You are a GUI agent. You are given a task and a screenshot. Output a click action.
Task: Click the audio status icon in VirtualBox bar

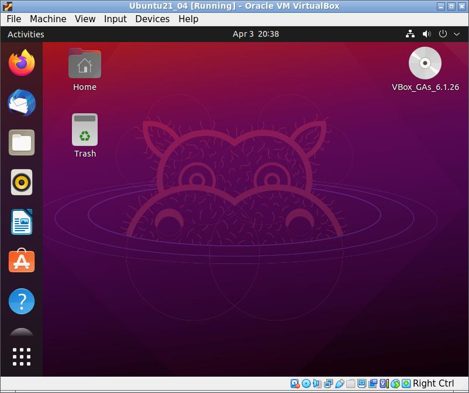[x=318, y=384]
